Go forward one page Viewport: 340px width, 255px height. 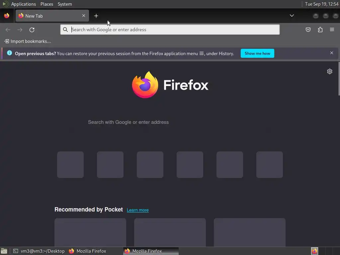[x=20, y=30]
